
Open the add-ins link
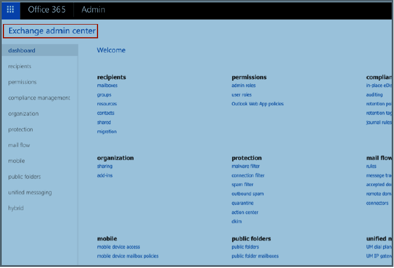[105, 176]
